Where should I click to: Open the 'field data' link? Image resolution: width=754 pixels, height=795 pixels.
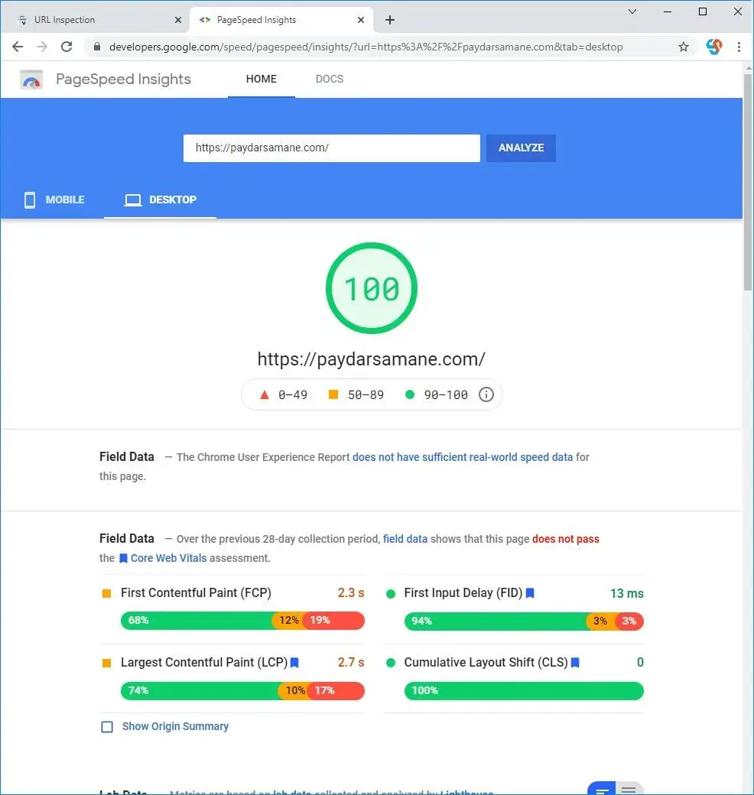405,539
